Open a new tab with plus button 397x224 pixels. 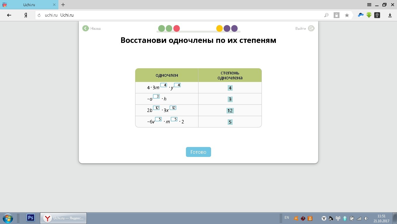63,5
